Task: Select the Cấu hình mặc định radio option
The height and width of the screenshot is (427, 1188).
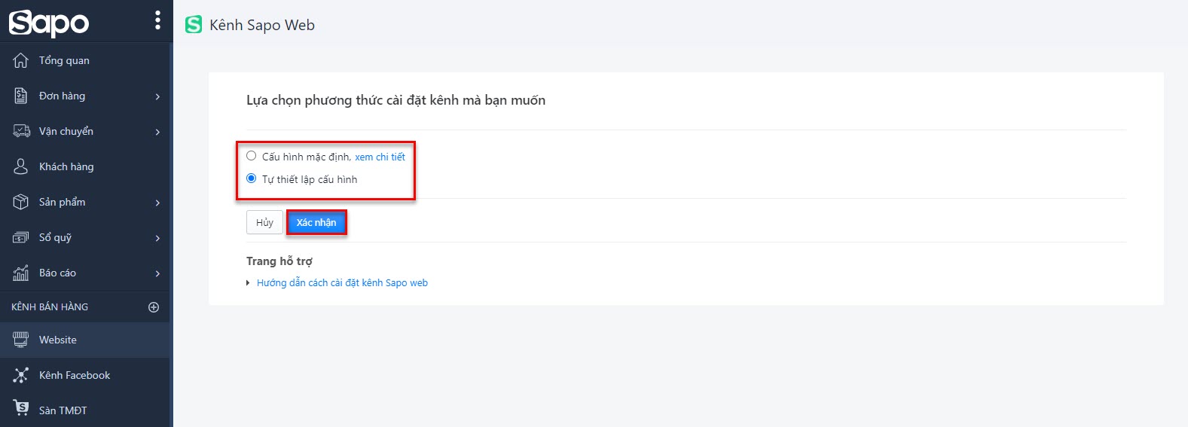Action: (252, 156)
